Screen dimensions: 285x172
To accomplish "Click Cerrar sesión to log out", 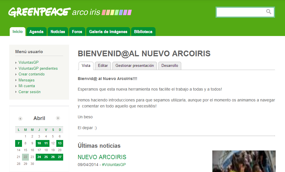I will pyautogui.click(x=29, y=92).
